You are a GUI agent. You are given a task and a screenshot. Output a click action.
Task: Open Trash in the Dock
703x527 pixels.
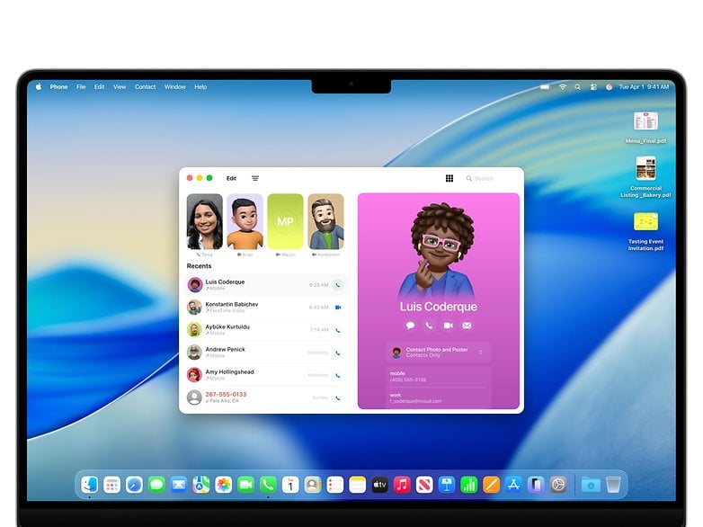pyautogui.click(x=613, y=485)
